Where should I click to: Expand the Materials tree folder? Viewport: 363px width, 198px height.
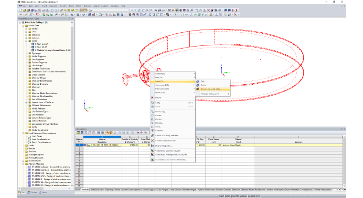point(26,35)
